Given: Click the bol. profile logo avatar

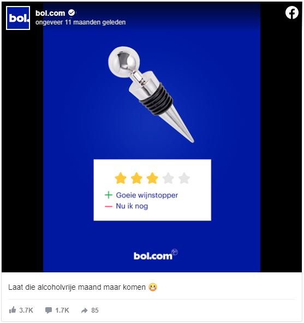Looking at the screenshot, I should tap(18, 18).
